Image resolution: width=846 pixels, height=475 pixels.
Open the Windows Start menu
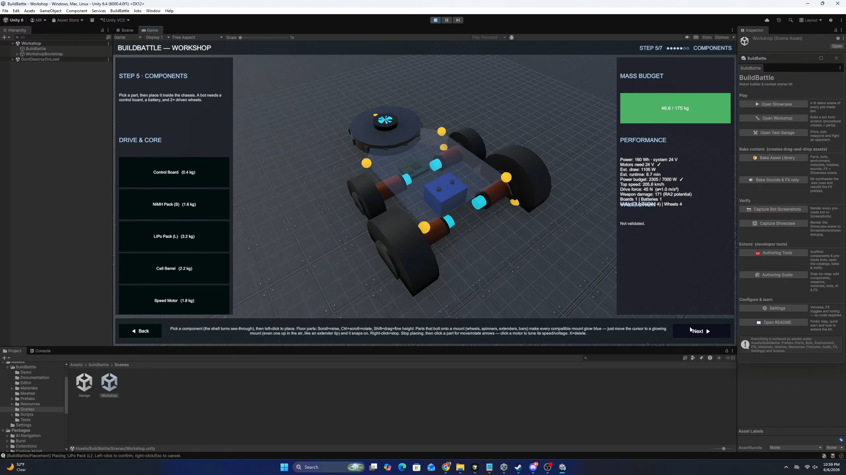(x=284, y=467)
